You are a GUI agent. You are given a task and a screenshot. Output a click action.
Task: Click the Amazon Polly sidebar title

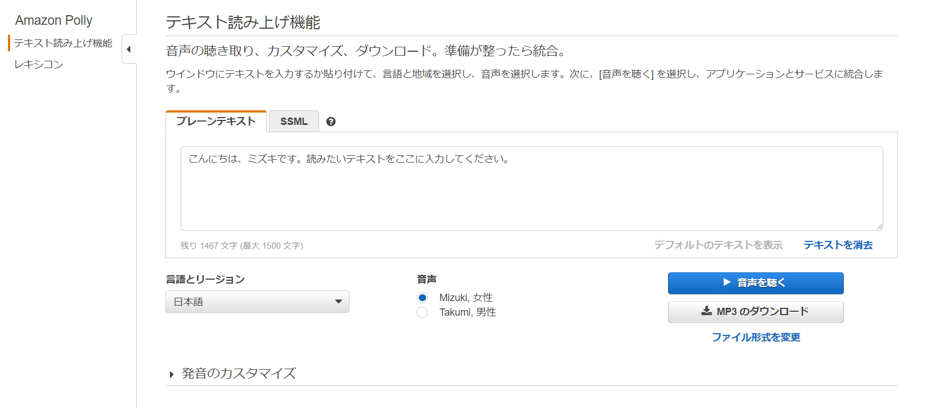click(54, 20)
